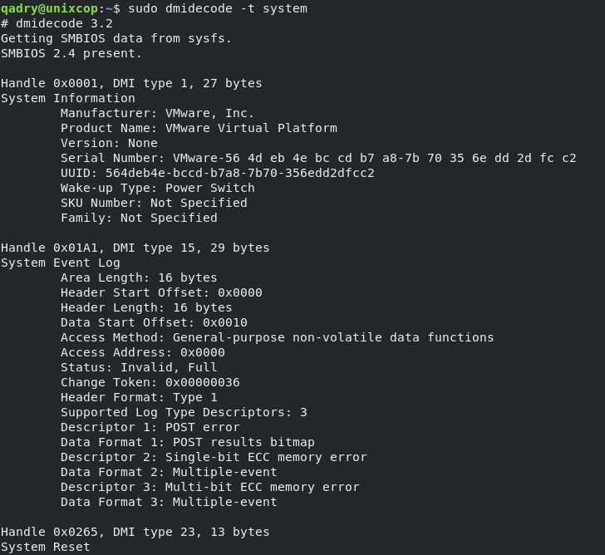The image size is (605, 555).
Task: Click the 'Handle 0x0001' header line
Action: pos(131,83)
